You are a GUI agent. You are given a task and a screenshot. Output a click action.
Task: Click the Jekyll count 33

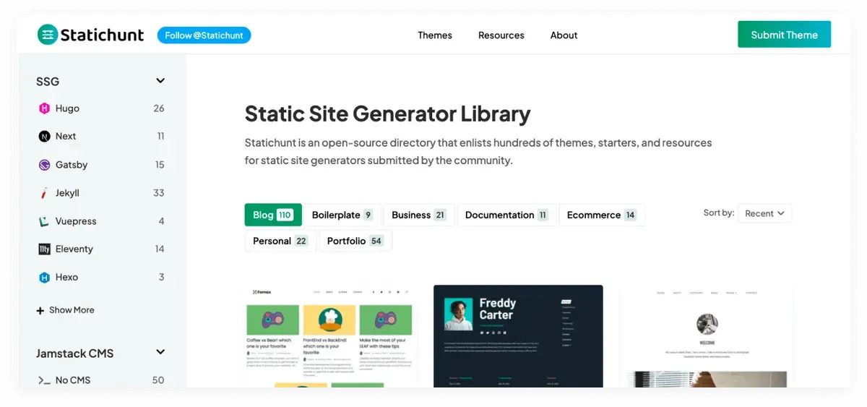(x=159, y=193)
